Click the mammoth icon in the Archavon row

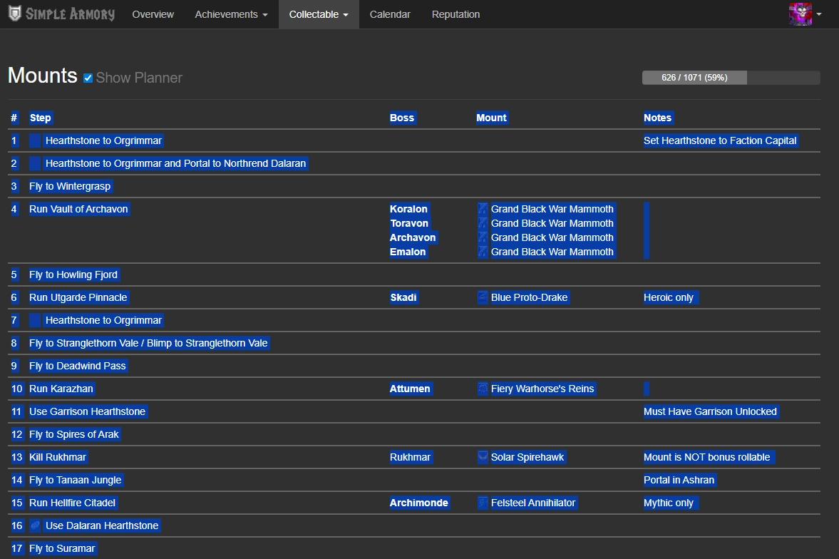tap(483, 237)
